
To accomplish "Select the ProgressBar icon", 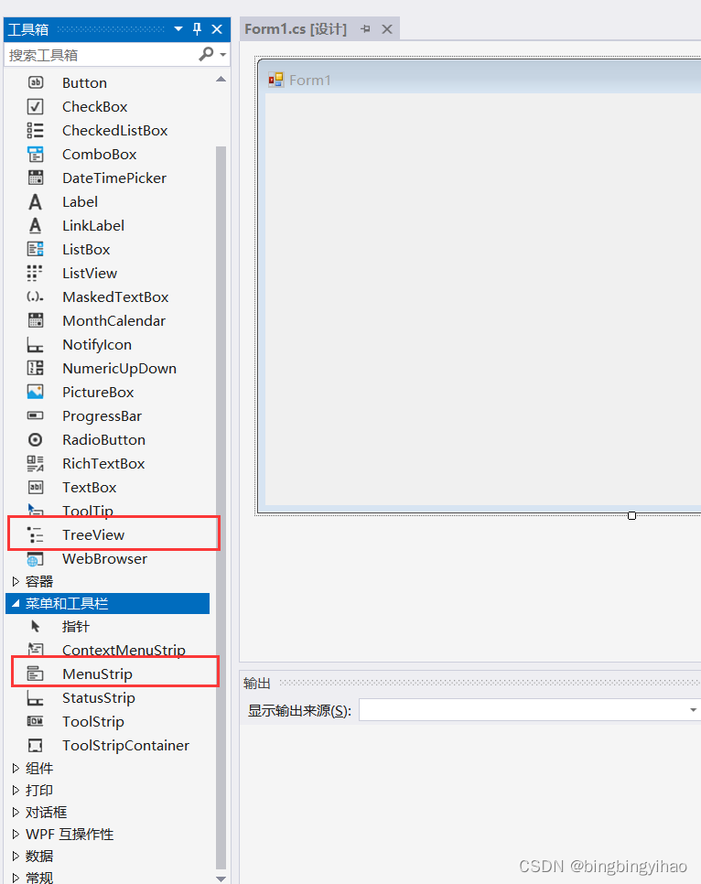I will pyautogui.click(x=36, y=415).
